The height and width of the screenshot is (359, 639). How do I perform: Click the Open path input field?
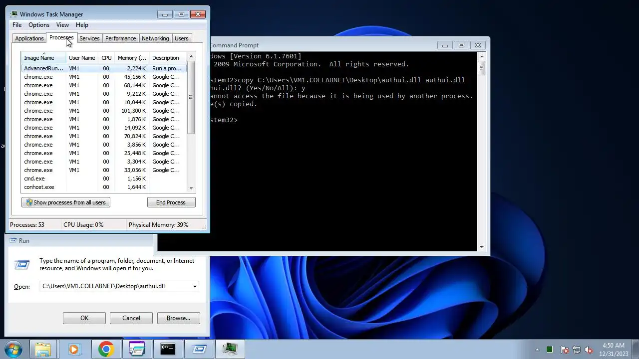click(x=115, y=286)
